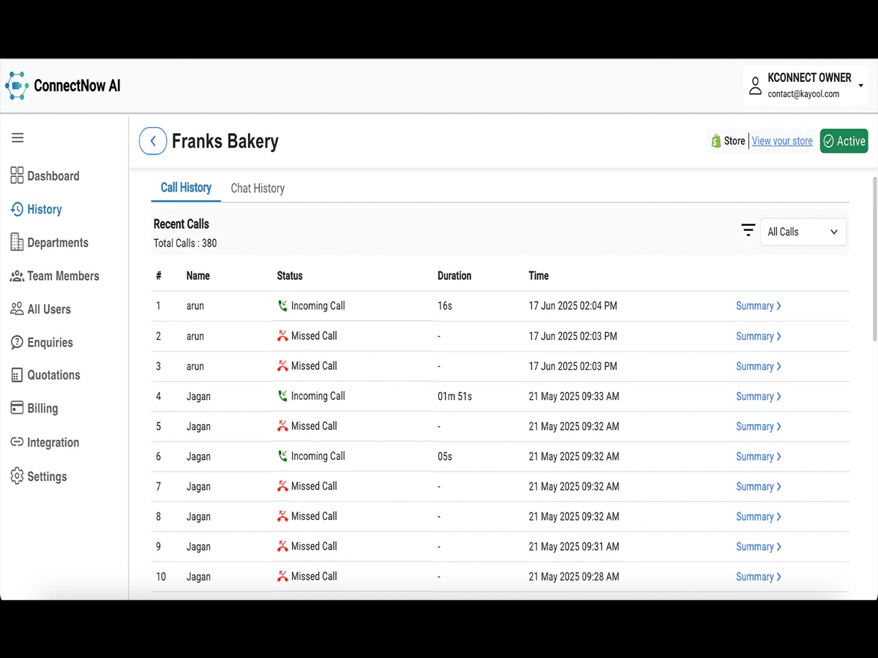878x658 pixels.
Task: Open the View your store link
Action: click(782, 141)
